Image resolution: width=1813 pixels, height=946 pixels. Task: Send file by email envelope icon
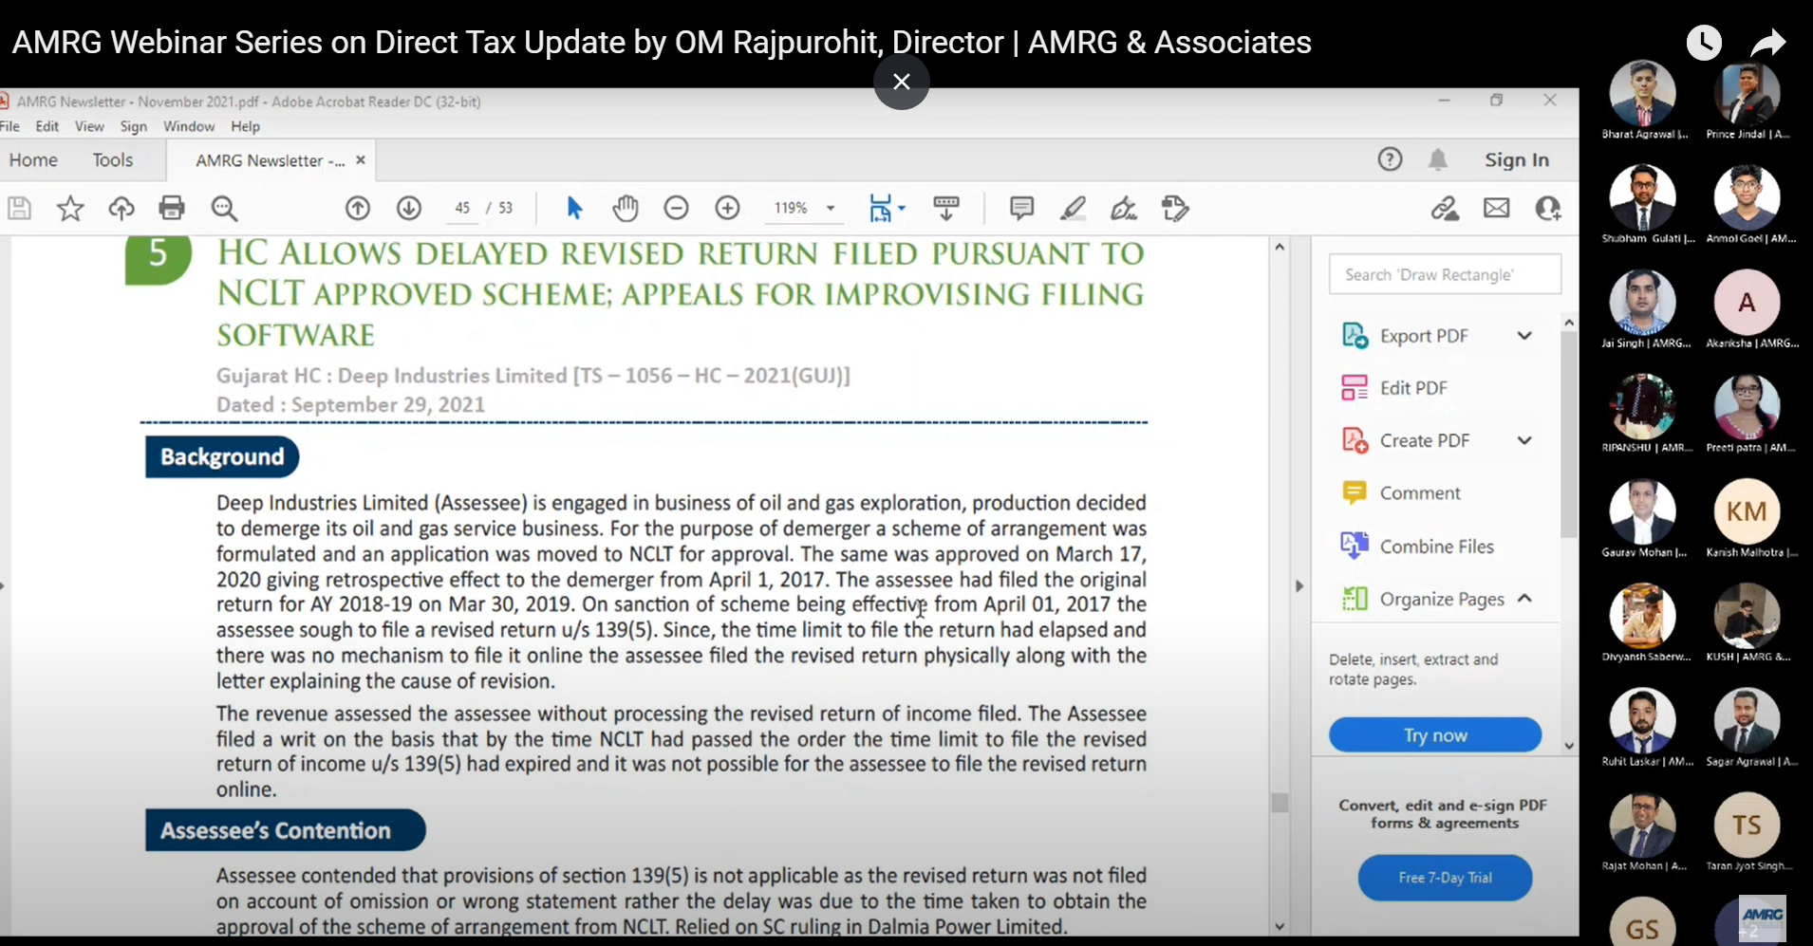coord(1497,208)
